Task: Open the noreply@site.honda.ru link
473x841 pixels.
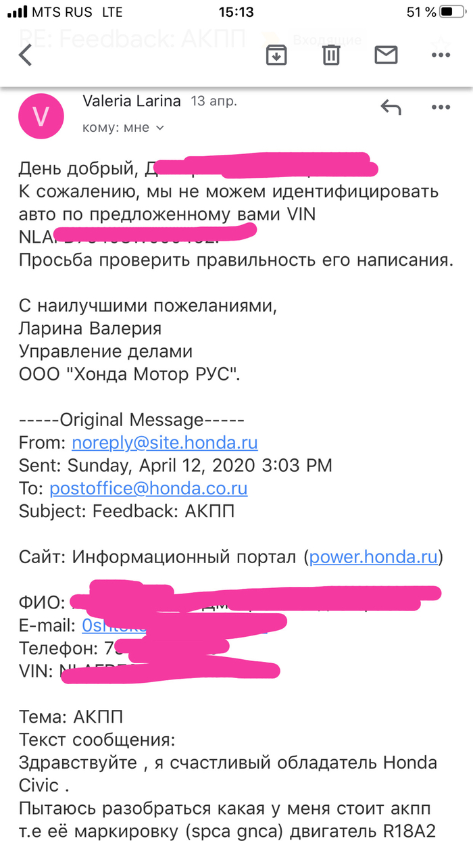Action: coord(164,443)
